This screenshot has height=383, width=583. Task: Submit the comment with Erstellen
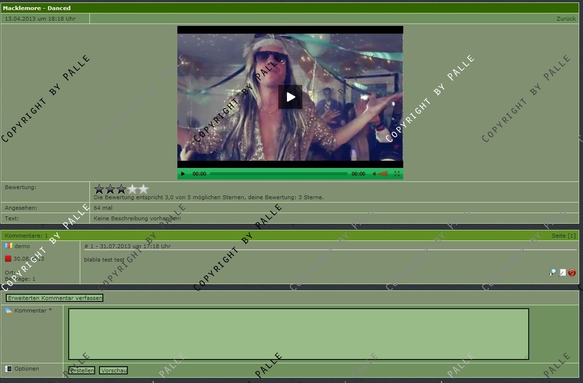[82, 371]
